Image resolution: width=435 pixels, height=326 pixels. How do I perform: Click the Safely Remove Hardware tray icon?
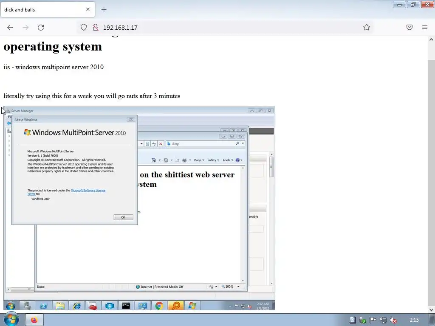363,320
